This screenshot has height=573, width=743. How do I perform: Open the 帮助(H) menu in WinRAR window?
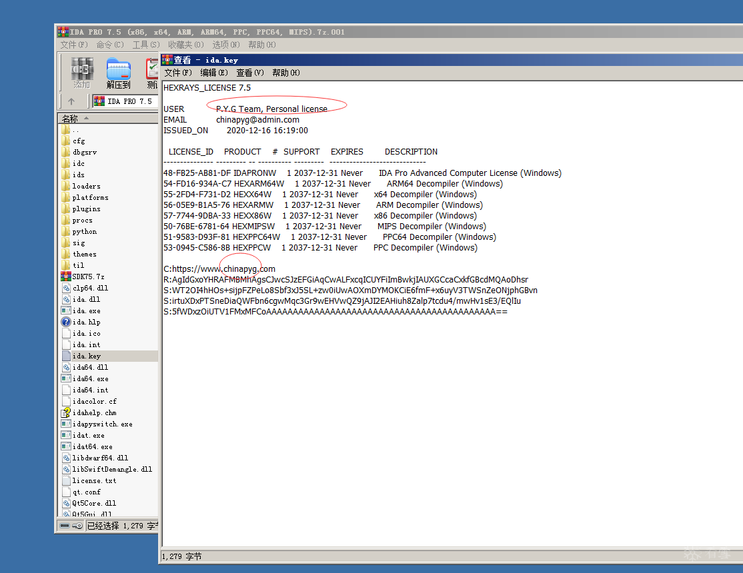click(x=261, y=45)
